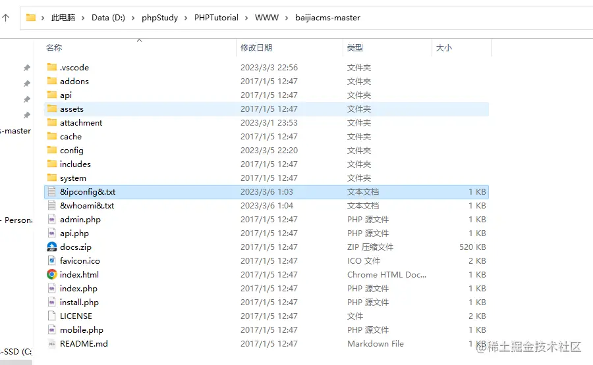Click the first pin icon in sidebar

[27, 68]
